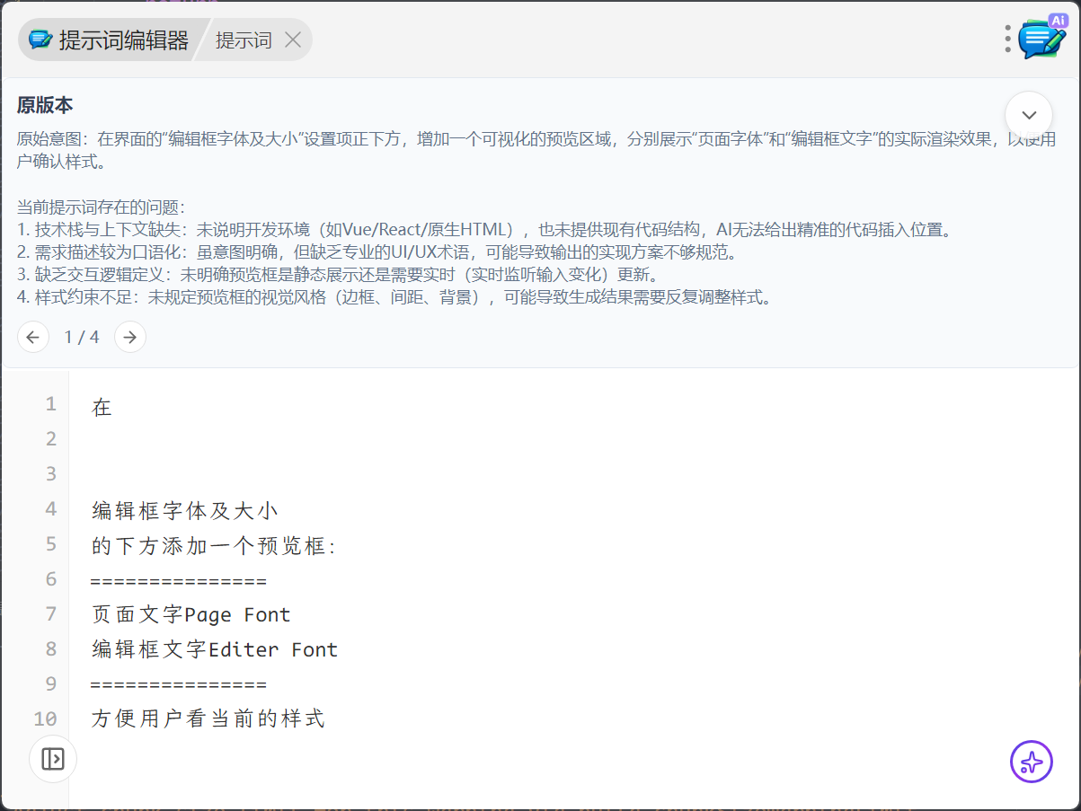Switch to the 提示词 tab
The width and height of the screenshot is (1081, 811).
[x=244, y=40]
